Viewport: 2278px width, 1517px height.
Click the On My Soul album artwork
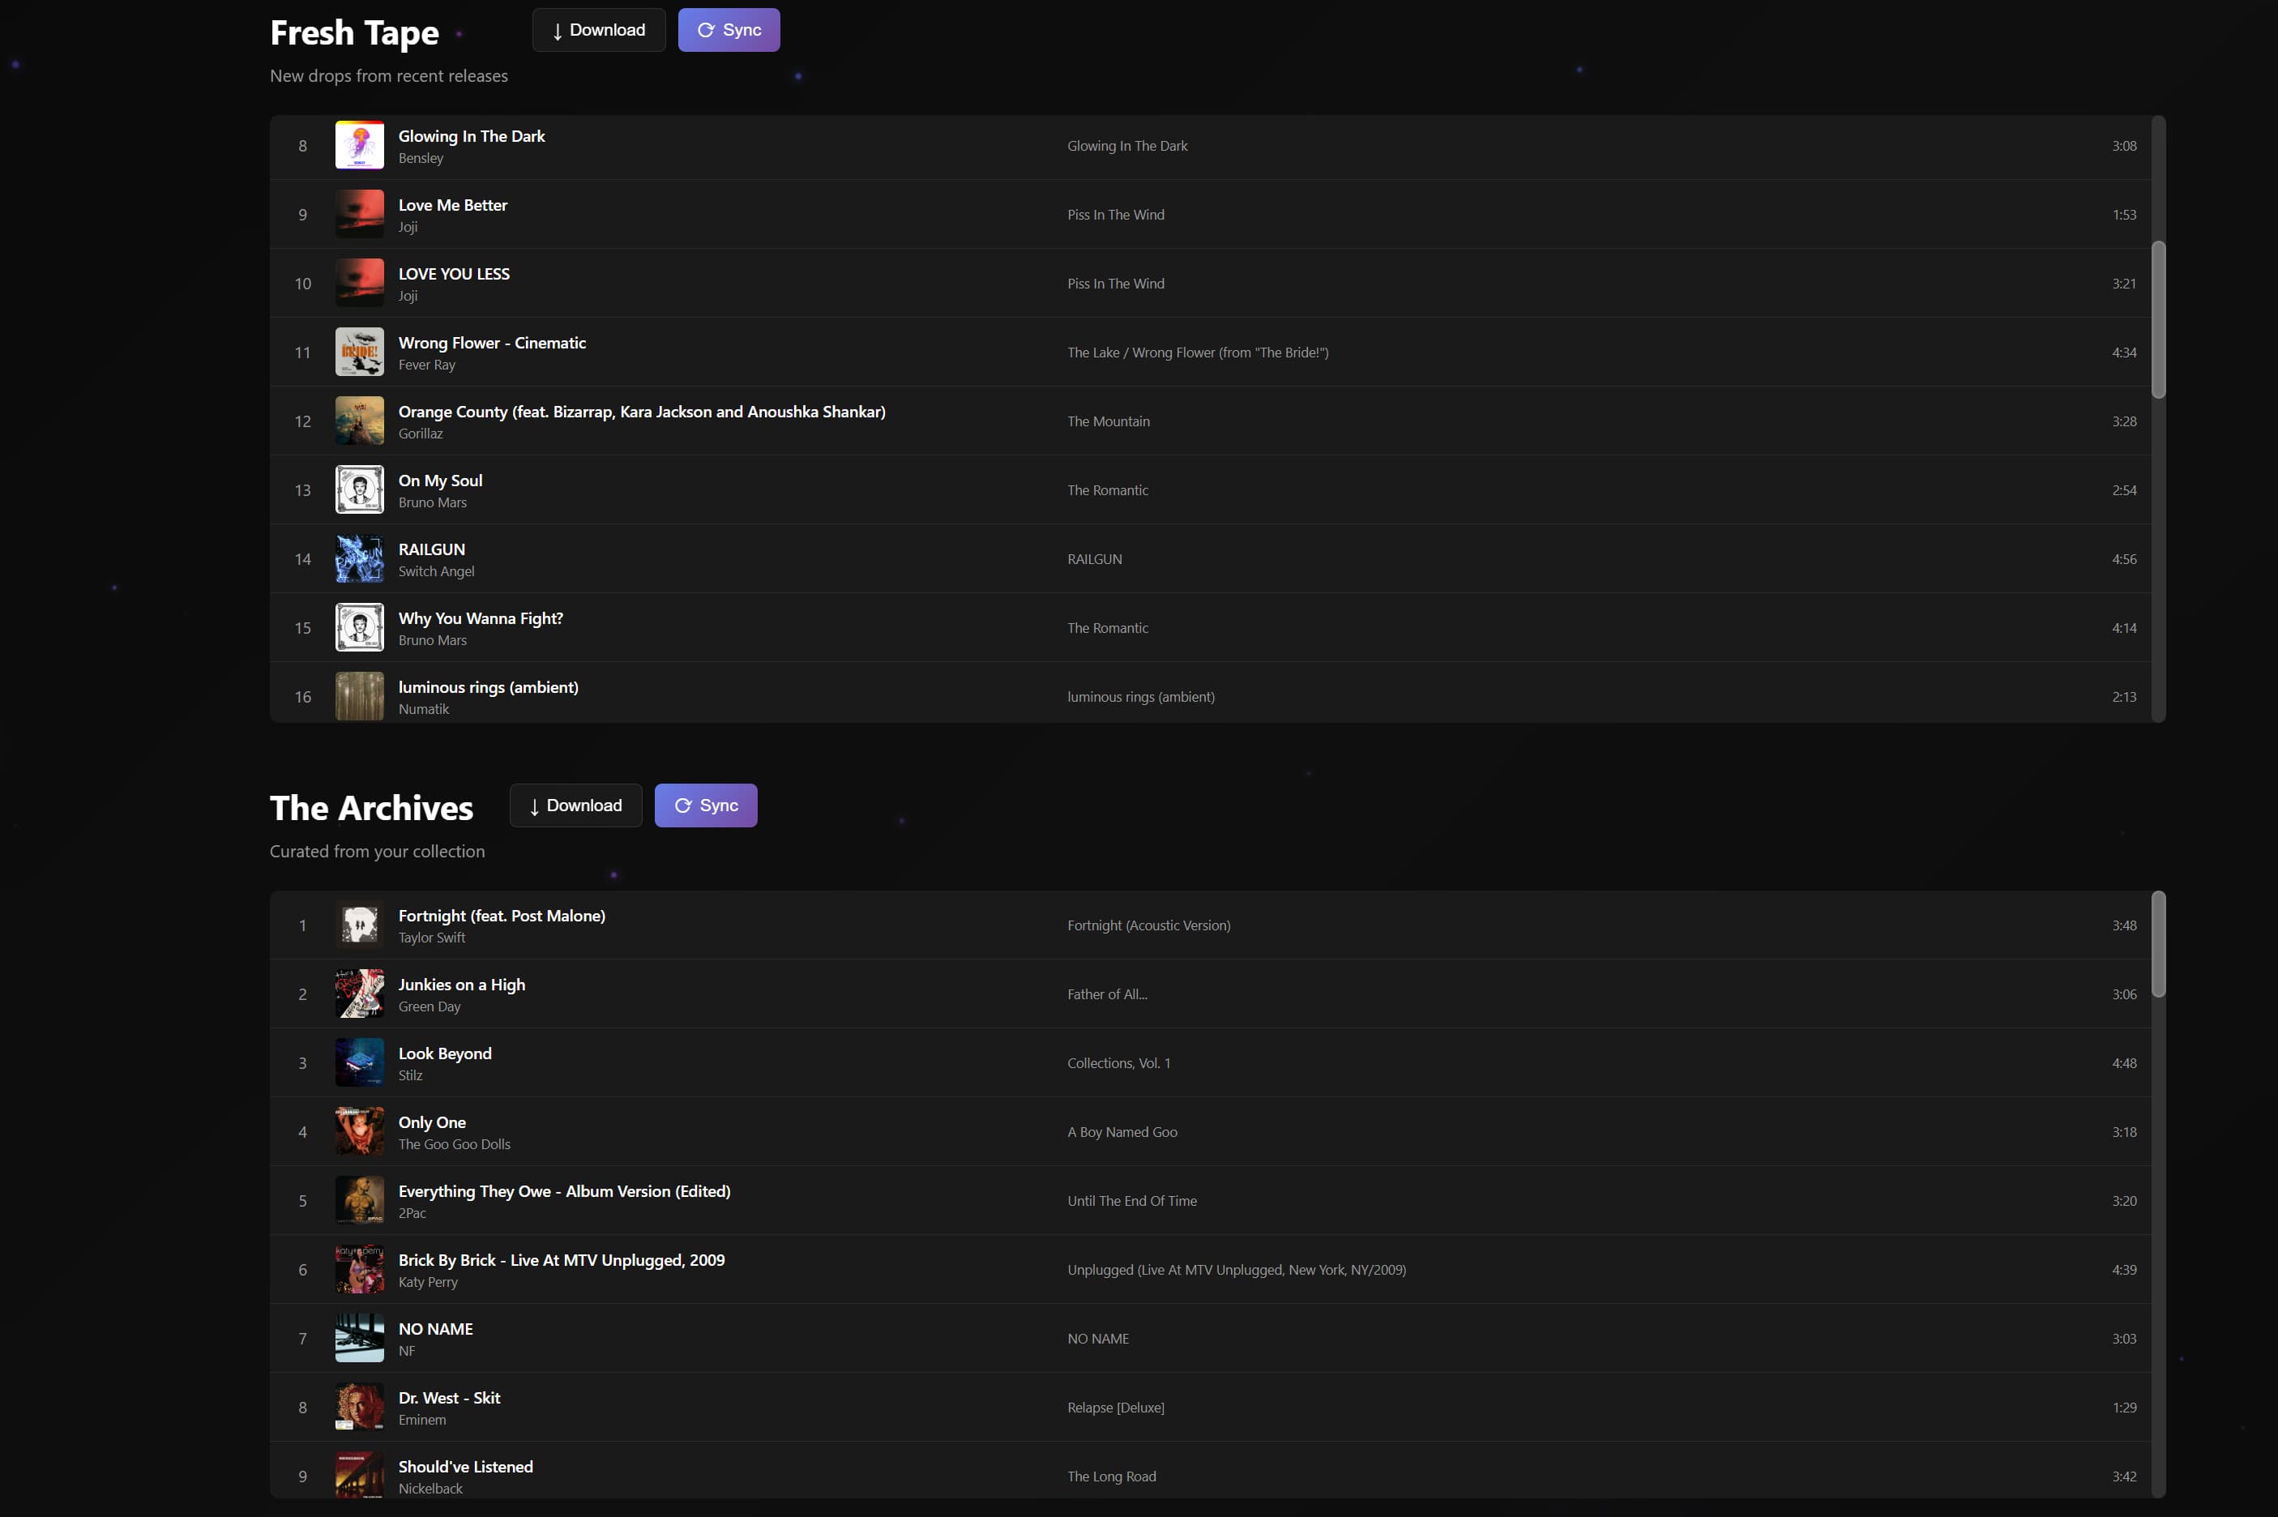pyautogui.click(x=360, y=489)
